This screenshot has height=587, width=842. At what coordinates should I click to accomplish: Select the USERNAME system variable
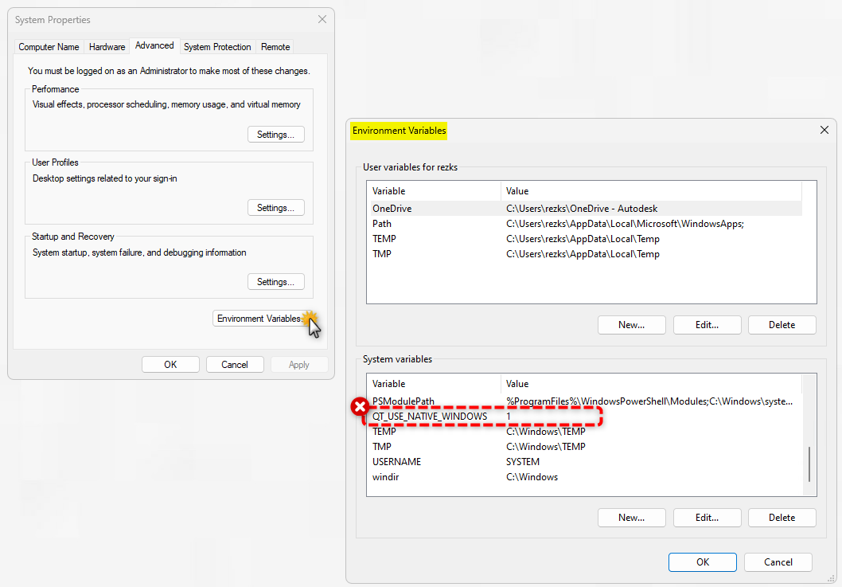click(x=584, y=462)
